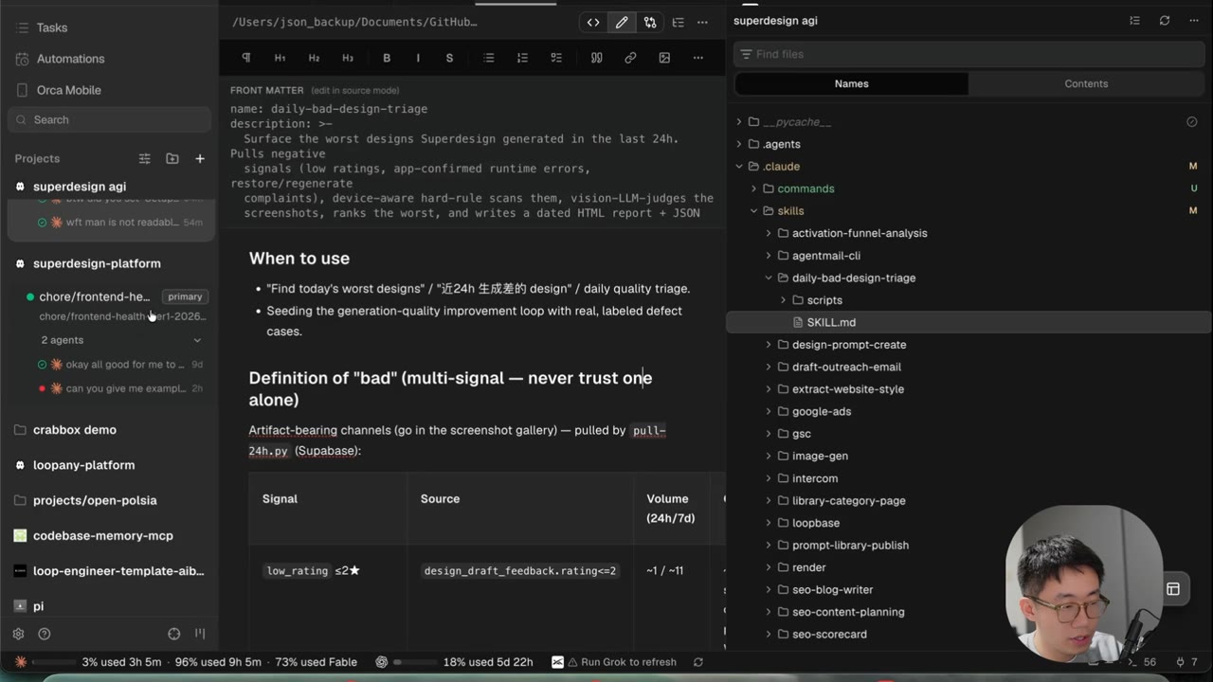Expand the __pycache__ folder
1213x682 pixels.
739,122
